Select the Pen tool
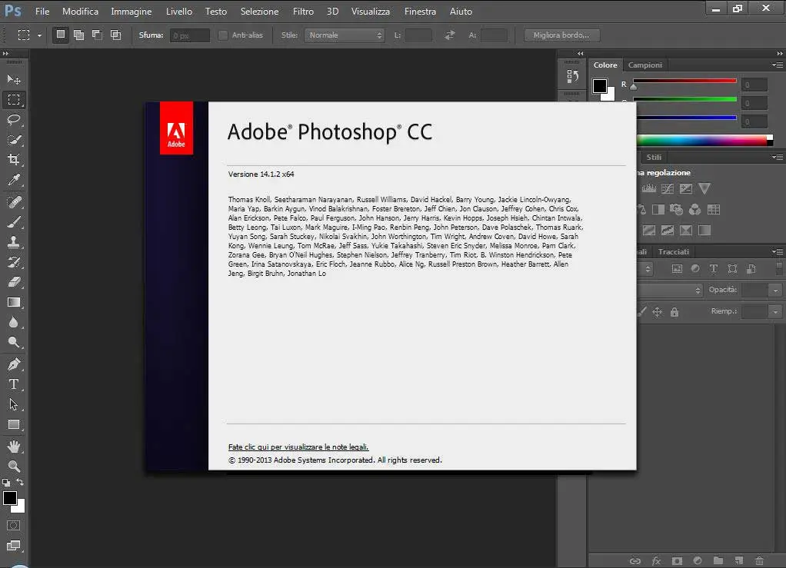The width and height of the screenshot is (786, 568). click(14, 364)
